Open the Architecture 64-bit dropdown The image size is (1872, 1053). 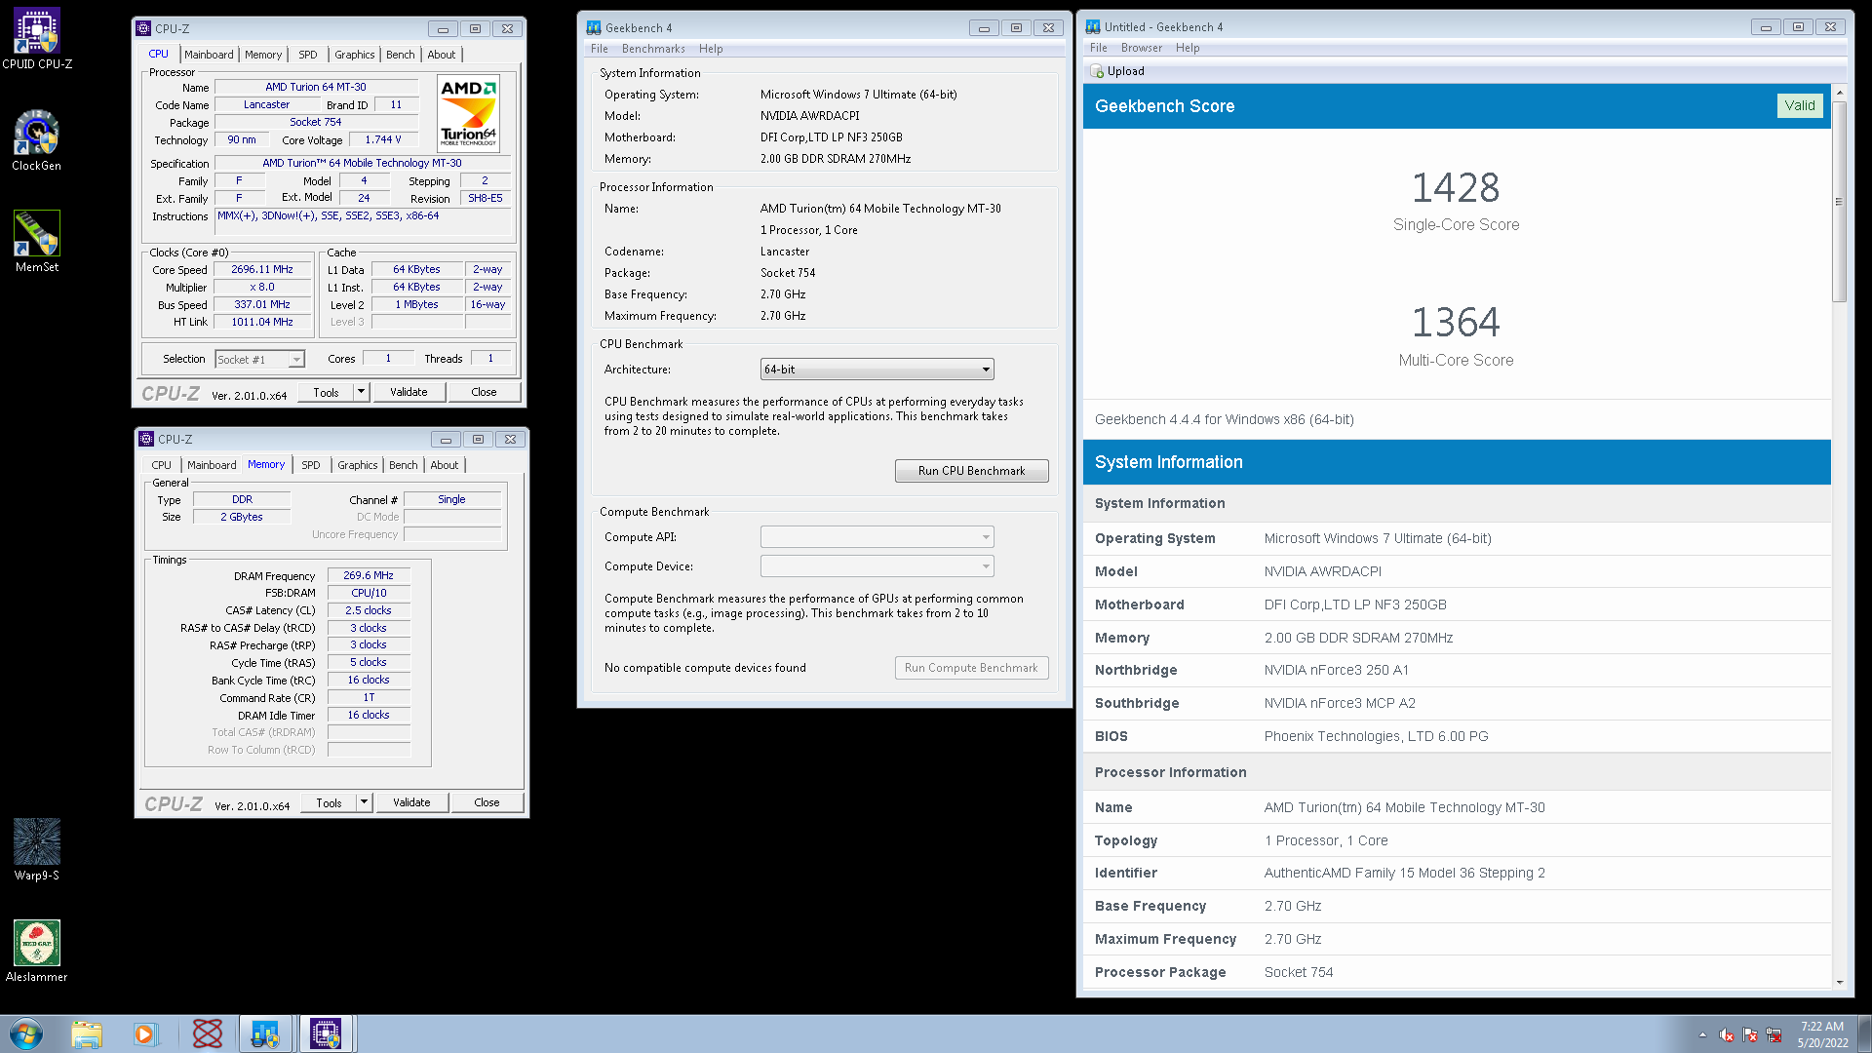click(877, 370)
